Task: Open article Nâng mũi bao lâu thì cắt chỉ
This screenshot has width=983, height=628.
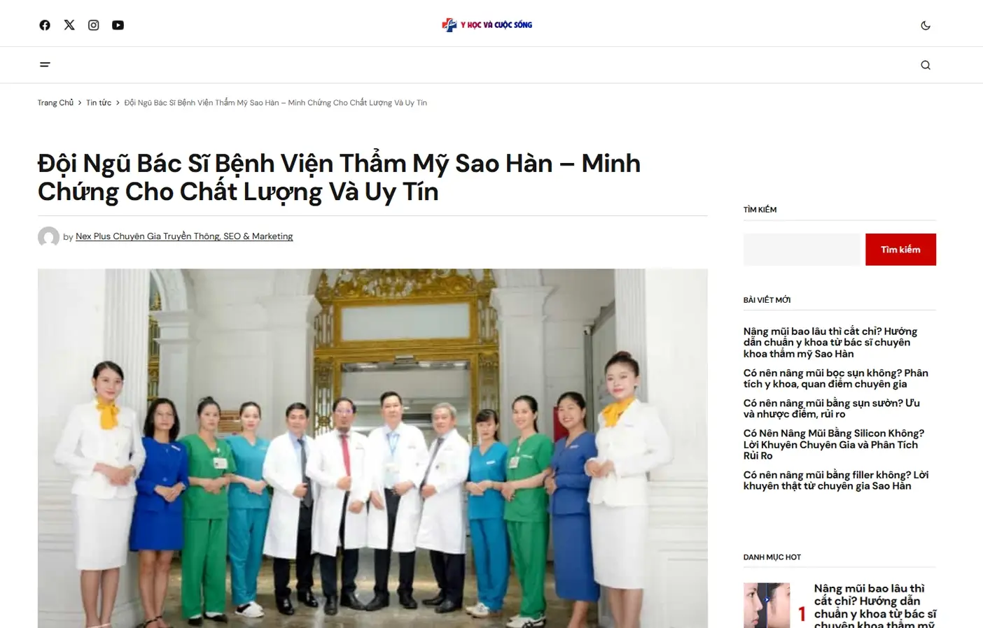Action: pos(831,343)
